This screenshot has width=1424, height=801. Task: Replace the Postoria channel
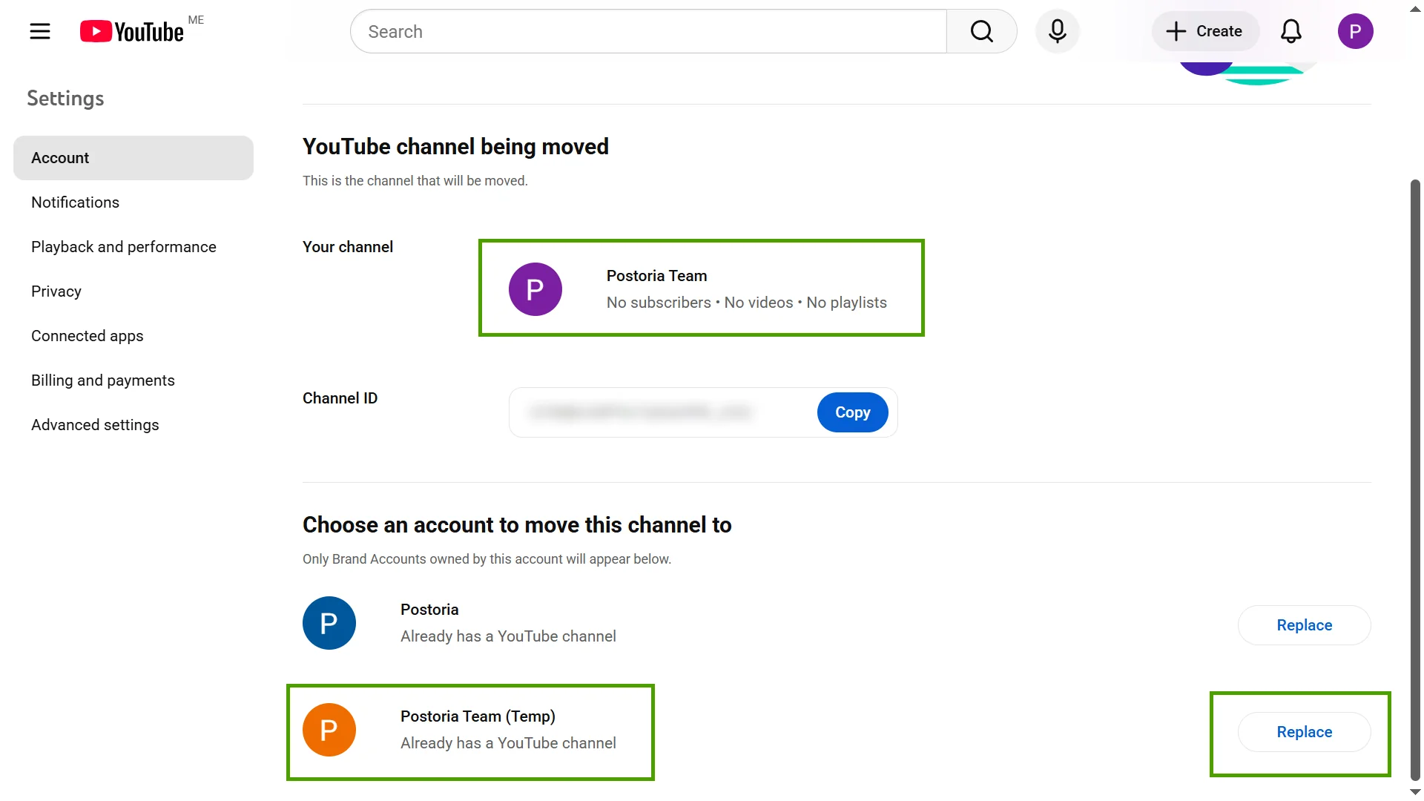(1304, 625)
